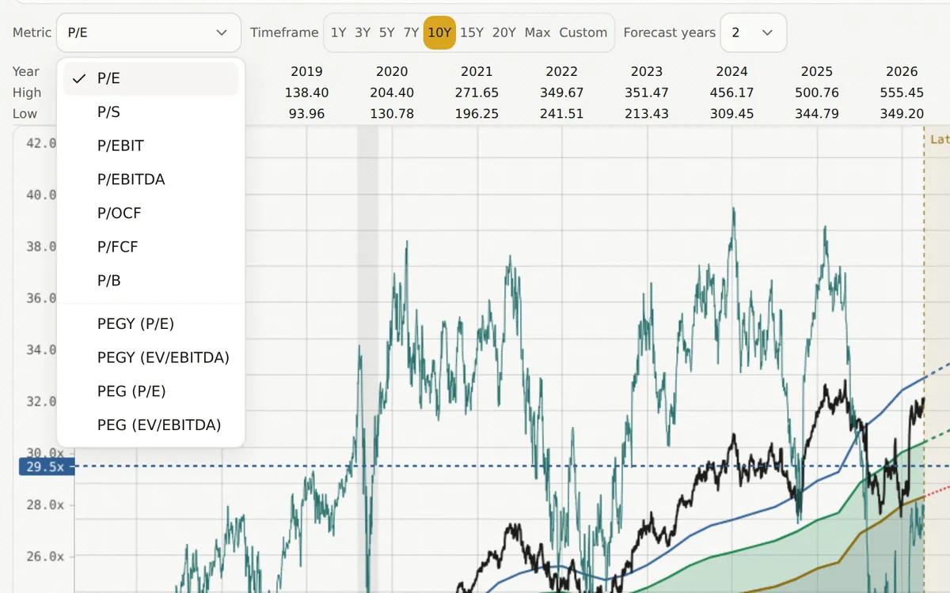The height and width of the screenshot is (593, 950).
Task: Set timeframe to Max
Action: pos(538,32)
